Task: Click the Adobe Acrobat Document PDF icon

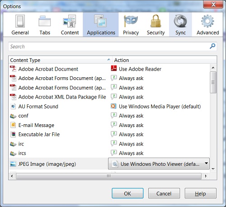Action: [x=13, y=69]
